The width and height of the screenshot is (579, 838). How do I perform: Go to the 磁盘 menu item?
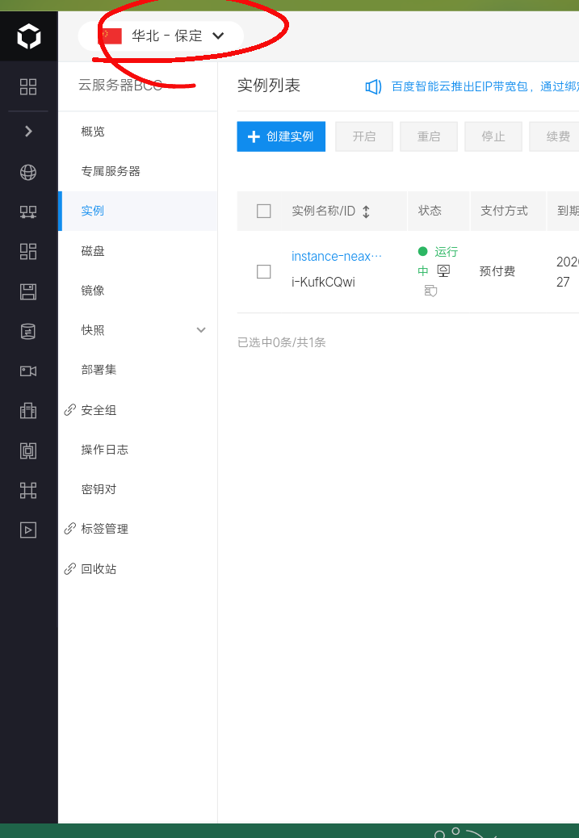(x=93, y=251)
